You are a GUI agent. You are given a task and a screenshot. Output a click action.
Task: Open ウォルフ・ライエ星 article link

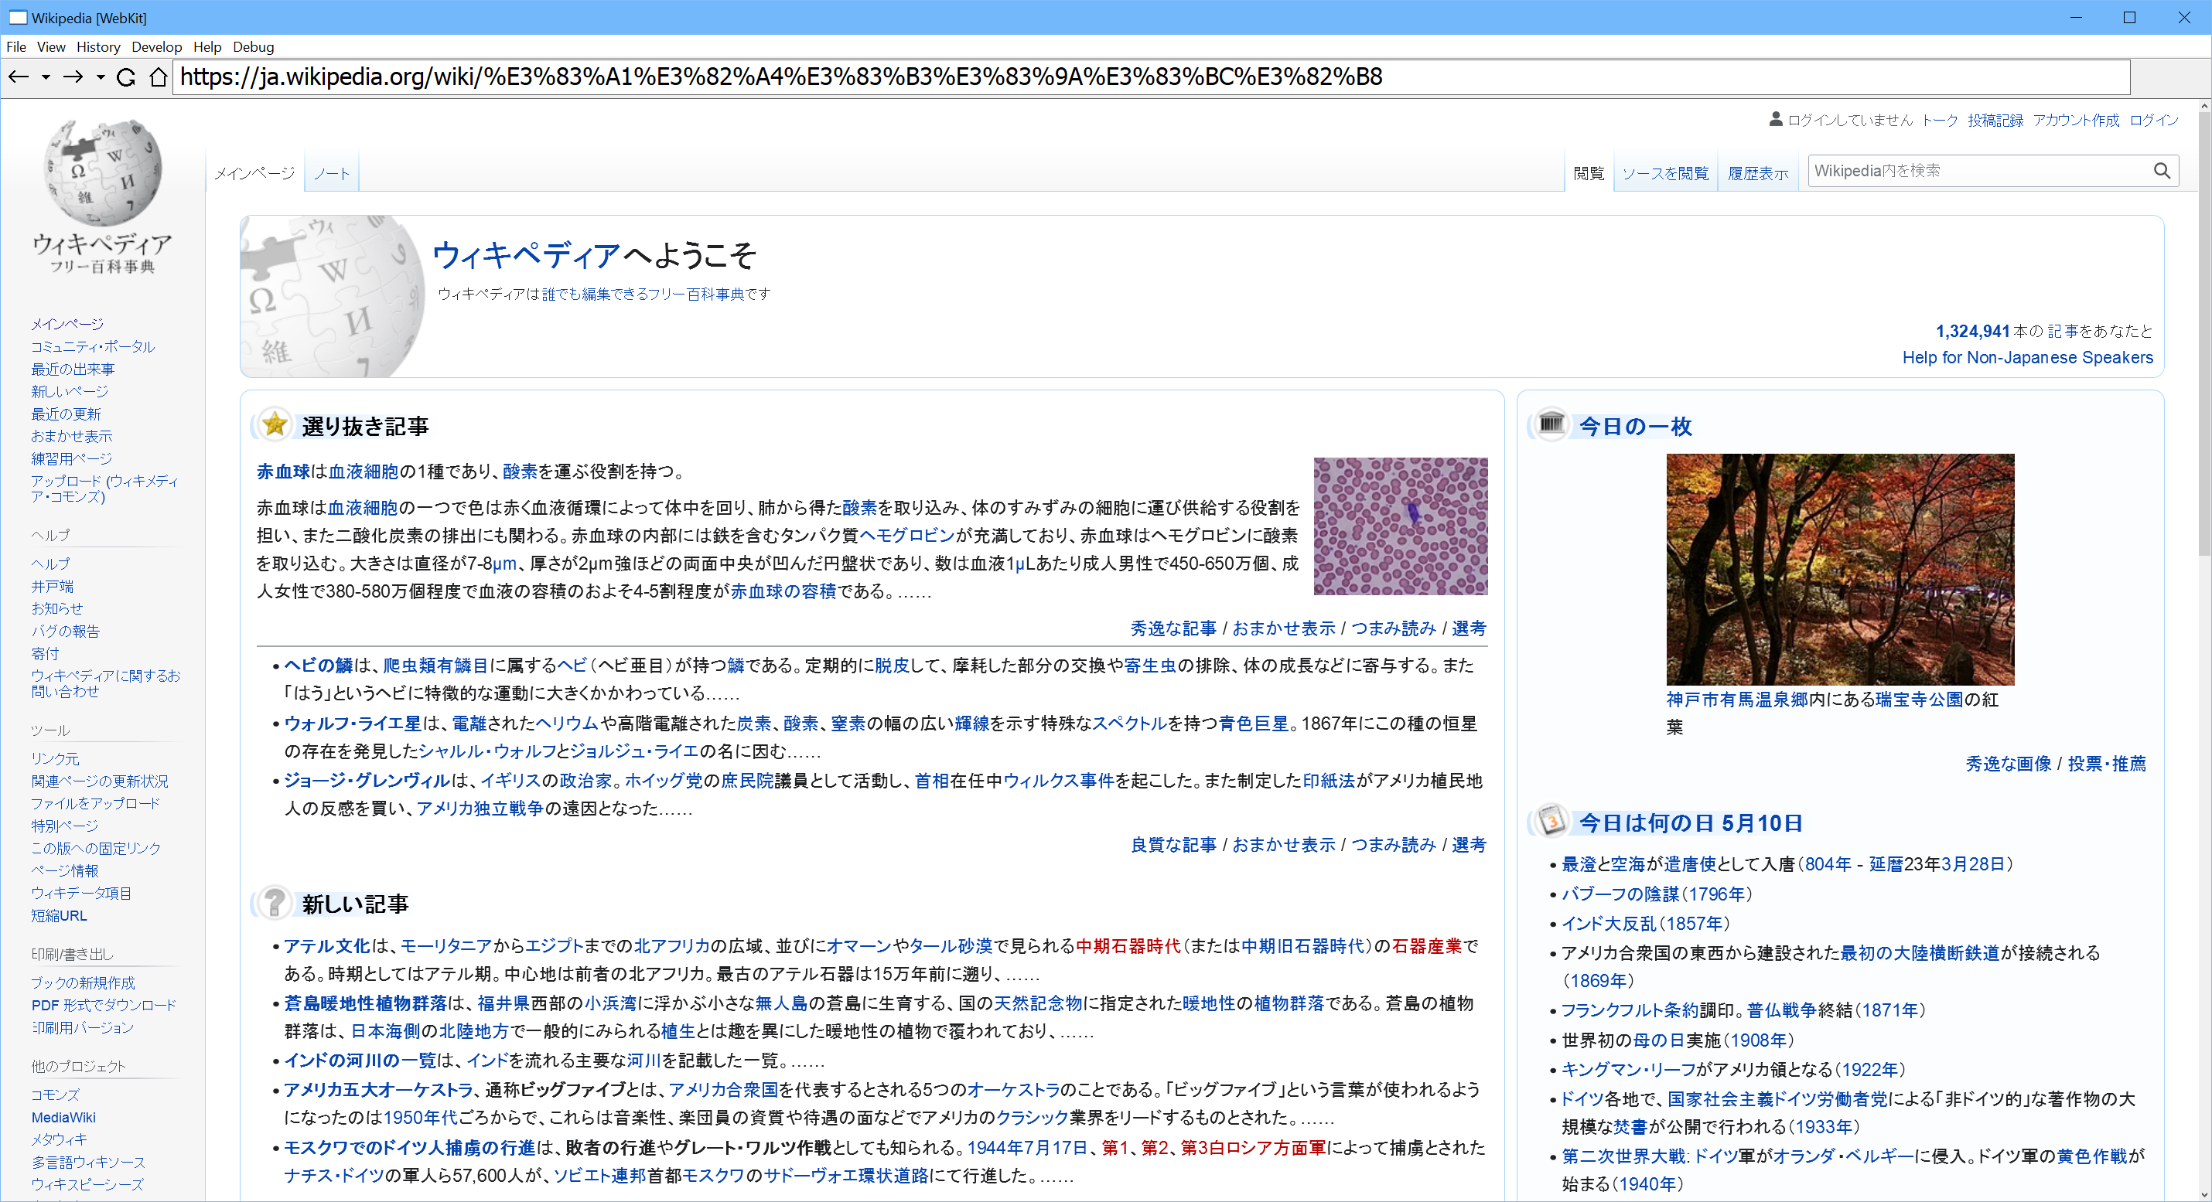click(352, 724)
